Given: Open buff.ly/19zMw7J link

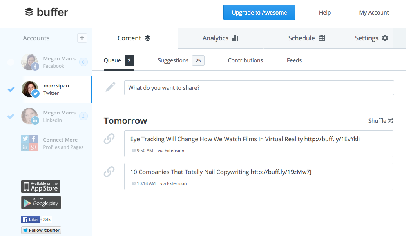Looking at the screenshot, I should (281, 172).
